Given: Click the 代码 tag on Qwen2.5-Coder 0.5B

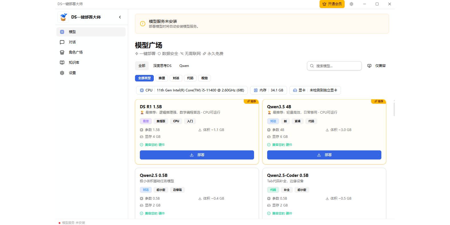Looking at the screenshot, I should 273,190.
